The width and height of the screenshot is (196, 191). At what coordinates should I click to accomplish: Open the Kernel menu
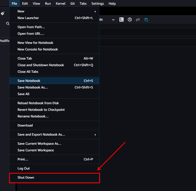tap(60, 4)
